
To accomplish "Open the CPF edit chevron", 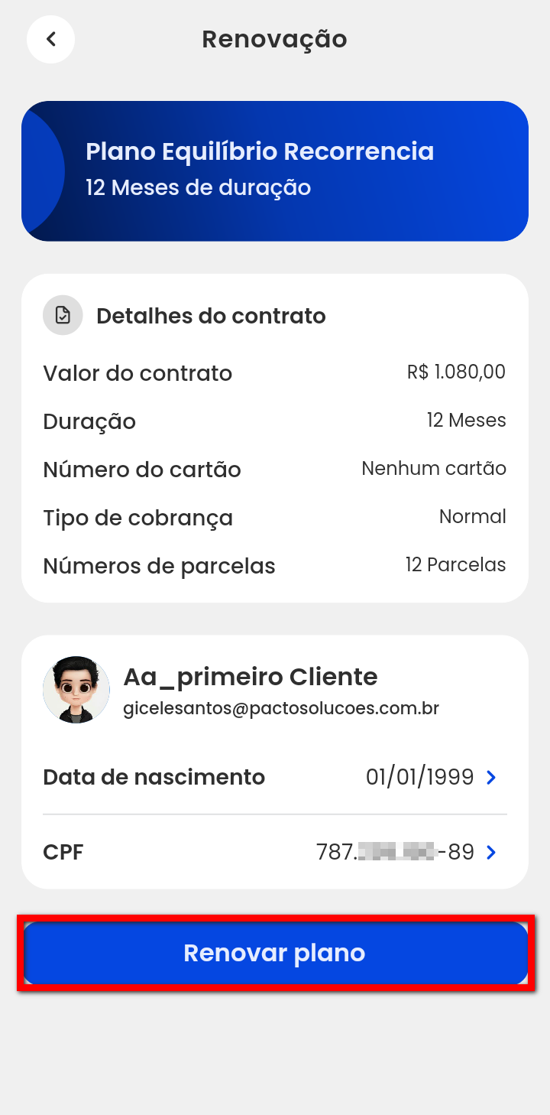I will coord(491,852).
